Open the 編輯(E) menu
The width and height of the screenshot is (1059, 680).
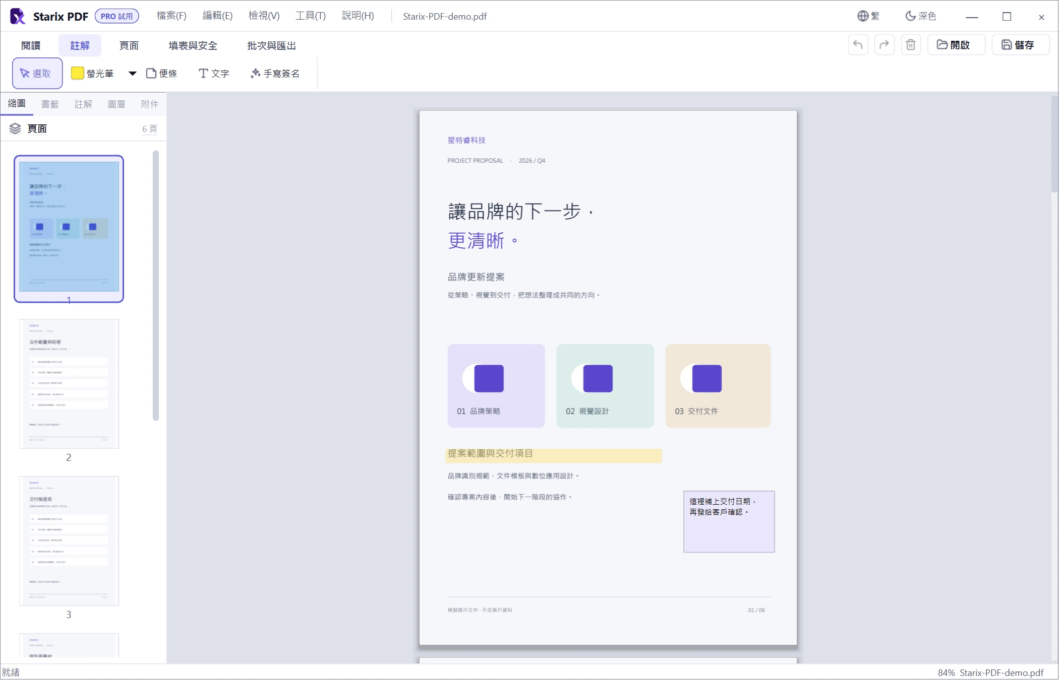pos(217,16)
